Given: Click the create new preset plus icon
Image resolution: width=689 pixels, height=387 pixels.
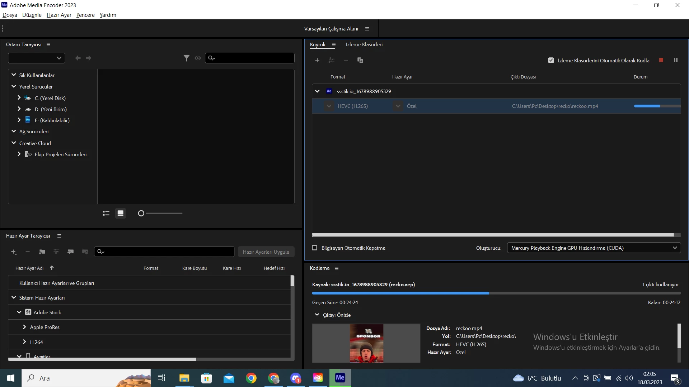Looking at the screenshot, I should click(x=14, y=252).
